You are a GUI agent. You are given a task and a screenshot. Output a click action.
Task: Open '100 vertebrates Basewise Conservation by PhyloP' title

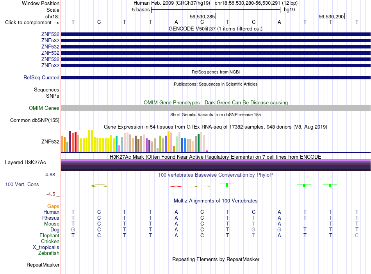(x=215, y=175)
